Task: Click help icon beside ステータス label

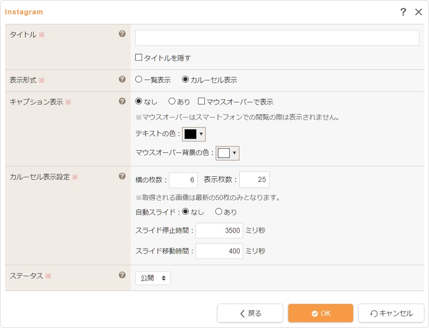Action: pyautogui.click(x=122, y=275)
